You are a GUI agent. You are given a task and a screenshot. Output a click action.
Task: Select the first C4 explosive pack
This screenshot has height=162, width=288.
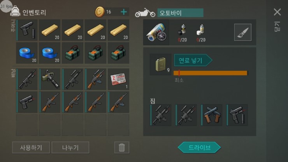tap(73, 53)
